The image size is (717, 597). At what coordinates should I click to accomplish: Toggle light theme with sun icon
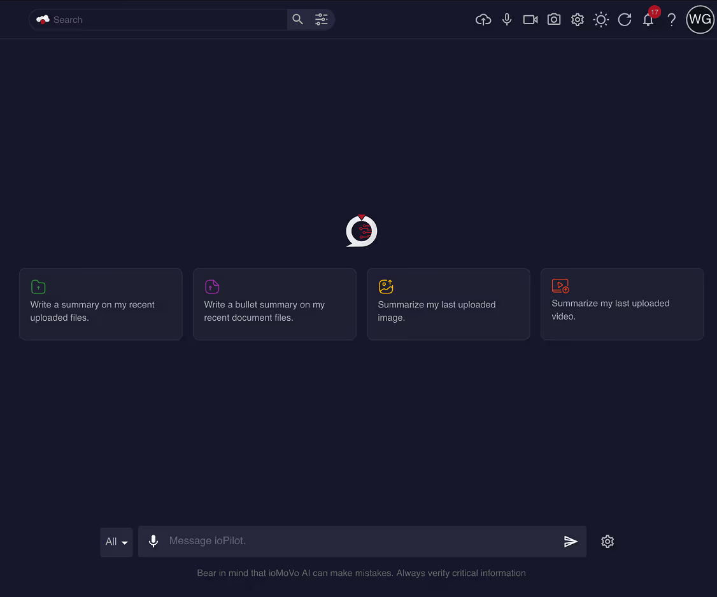click(601, 20)
